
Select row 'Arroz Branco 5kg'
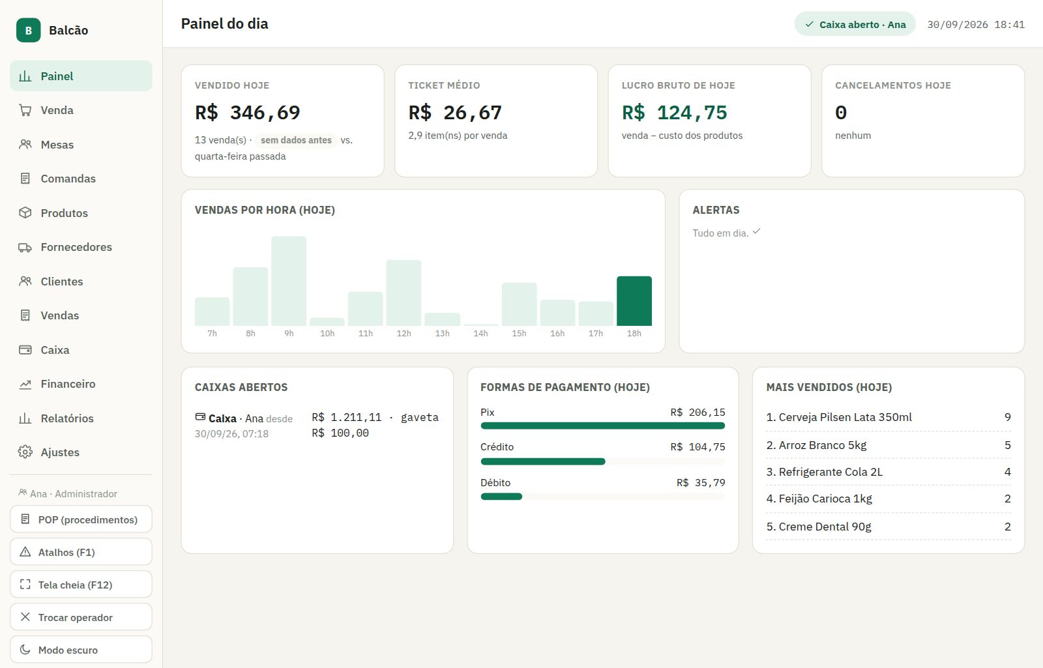click(889, 445)
